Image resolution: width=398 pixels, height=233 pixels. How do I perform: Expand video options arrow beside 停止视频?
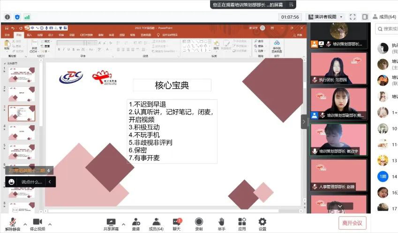[x=50, y=224]
